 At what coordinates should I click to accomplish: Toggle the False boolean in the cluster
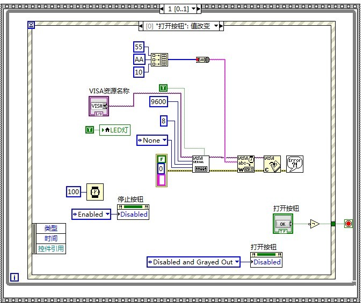pyautogui.click(x=161, y=159)
